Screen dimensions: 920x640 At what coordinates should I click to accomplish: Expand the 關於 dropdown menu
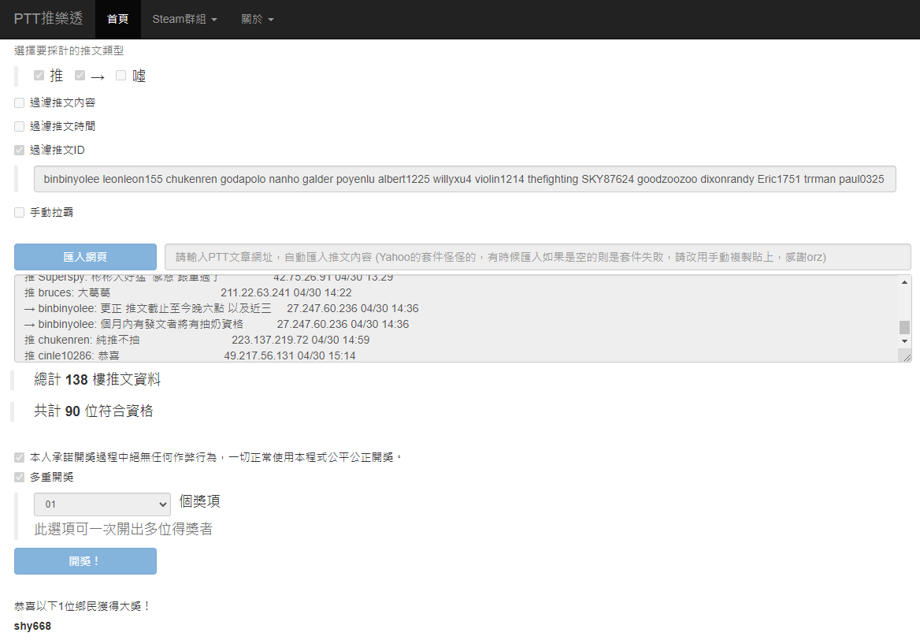(257, 20)
